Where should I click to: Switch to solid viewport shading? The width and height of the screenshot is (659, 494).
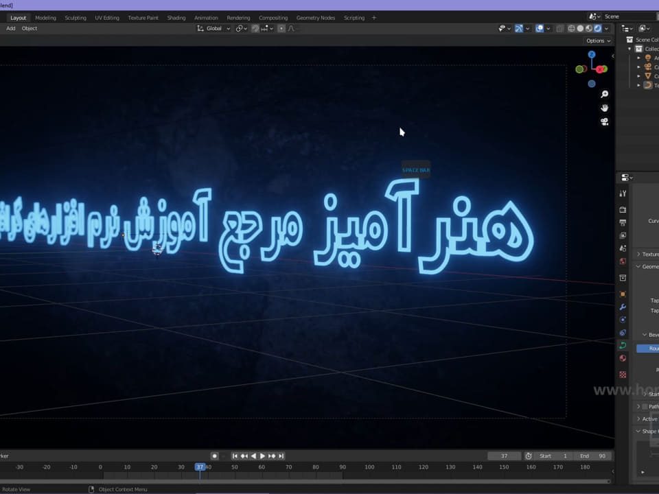point(580,29)
